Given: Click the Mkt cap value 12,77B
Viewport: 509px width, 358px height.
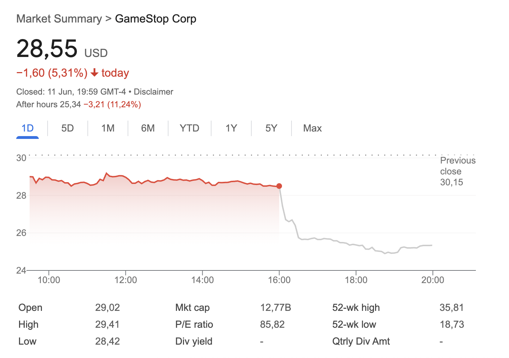Looking at the screenshot, I should (275, 308).
